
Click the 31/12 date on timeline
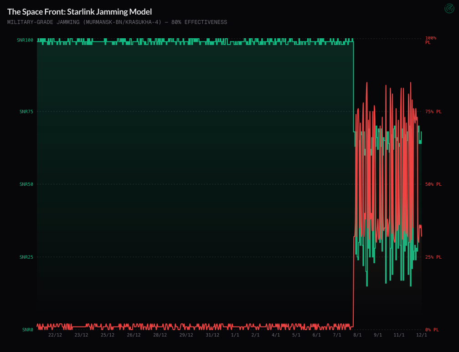tap(212, 335)
